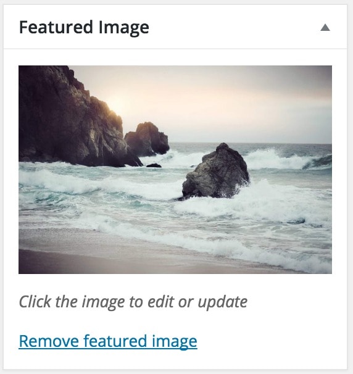Viewport: 353px width, 374px height.
Task: Select the 'Featured Image' heading text
Action: coord(84,28)
